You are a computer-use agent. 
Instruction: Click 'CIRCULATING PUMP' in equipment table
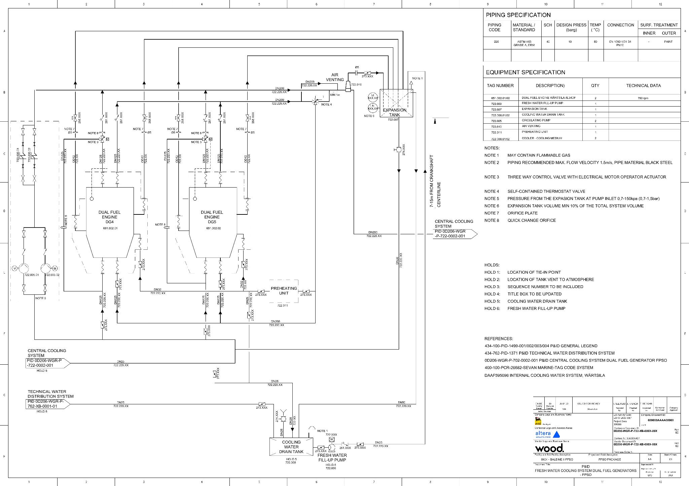tap(536, 120)
